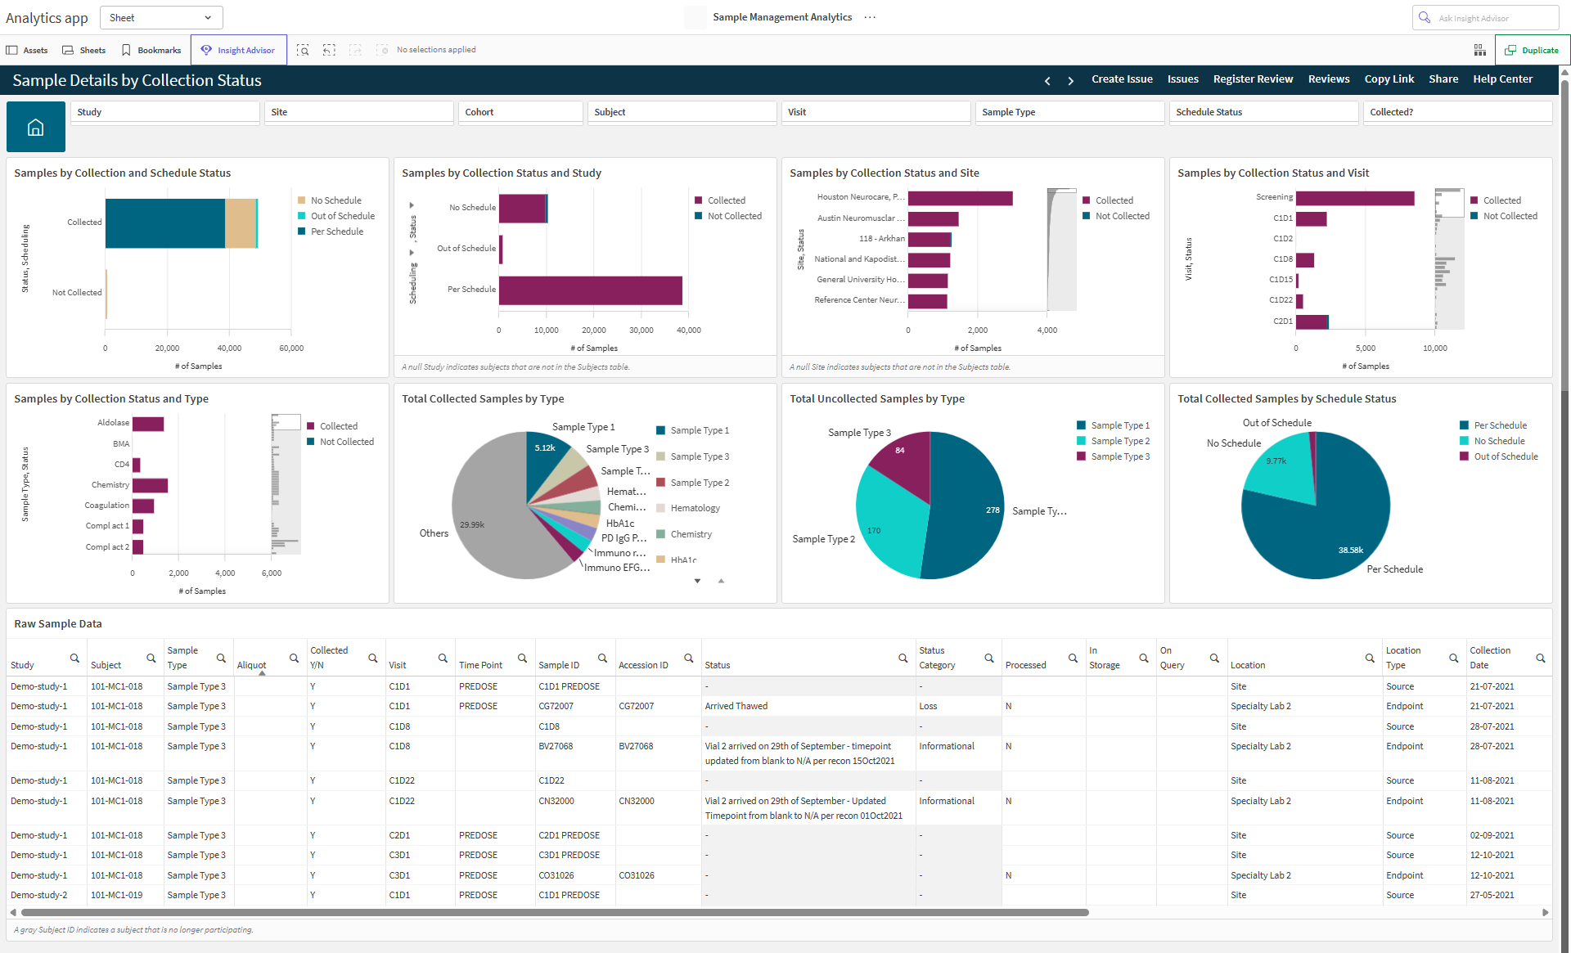Search the Sample Type column
1571x953 pixels.
point(221,659)
